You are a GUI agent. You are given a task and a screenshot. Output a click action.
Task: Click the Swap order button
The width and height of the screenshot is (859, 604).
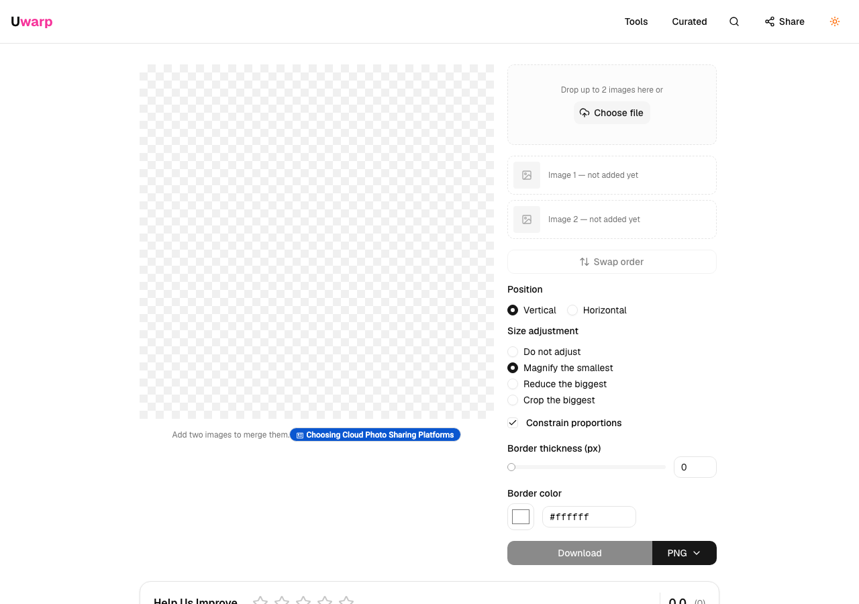pos(612,262)
